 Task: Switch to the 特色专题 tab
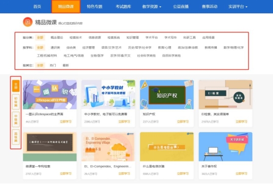coord(95,6)
